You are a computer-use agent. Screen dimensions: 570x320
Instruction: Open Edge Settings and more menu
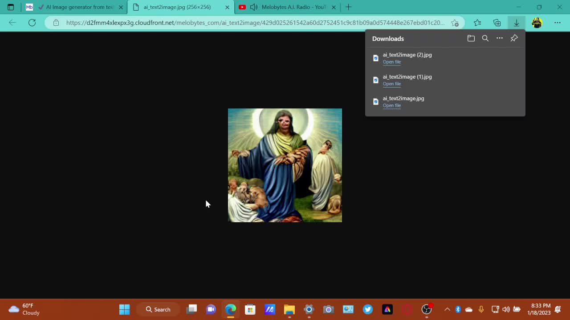[558, 23]
